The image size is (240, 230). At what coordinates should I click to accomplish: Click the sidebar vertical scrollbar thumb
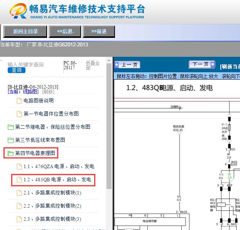(109, 126)
